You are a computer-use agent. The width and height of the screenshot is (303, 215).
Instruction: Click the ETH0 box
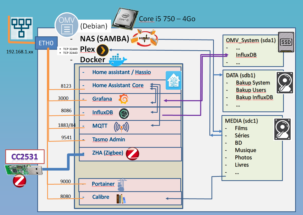(x=46, y=43)
